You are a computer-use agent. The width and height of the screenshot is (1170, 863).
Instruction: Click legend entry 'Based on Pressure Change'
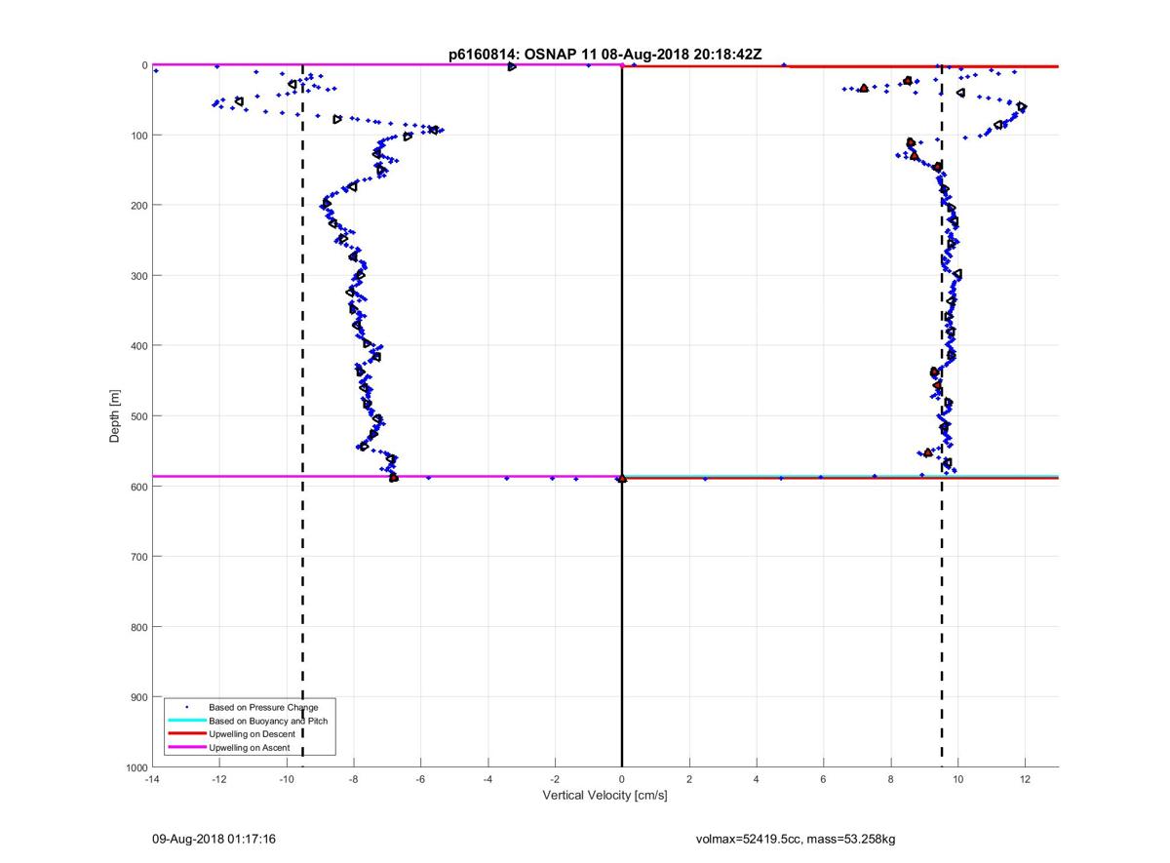(263, 707)
